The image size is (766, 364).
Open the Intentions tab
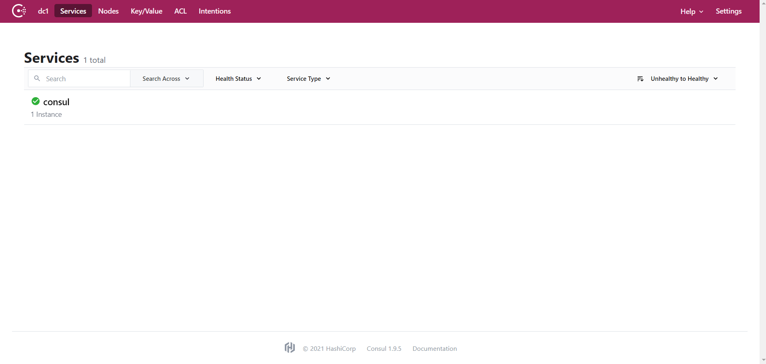coord(214,11)
